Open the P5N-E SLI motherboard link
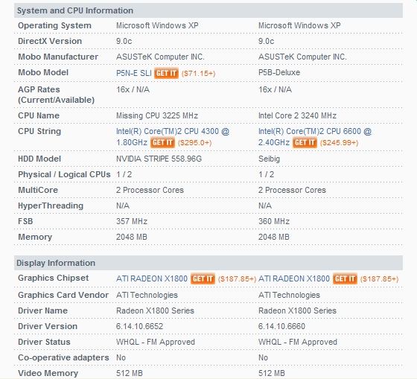This screenshot has height=379, width=417. (x=134, y=73)
